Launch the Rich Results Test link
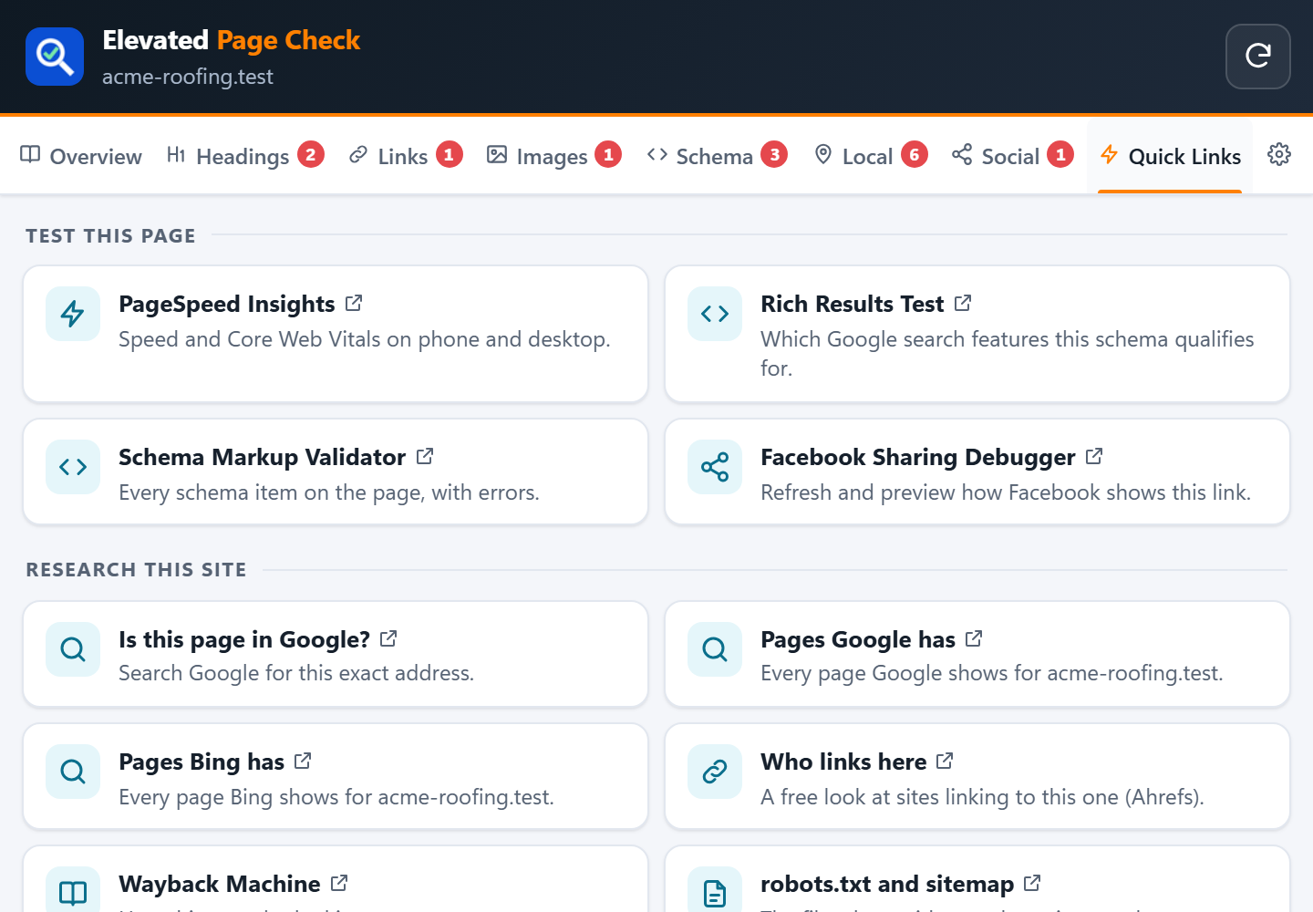Viewport: 1313px width, 912px height. click(x=977, y=334)
